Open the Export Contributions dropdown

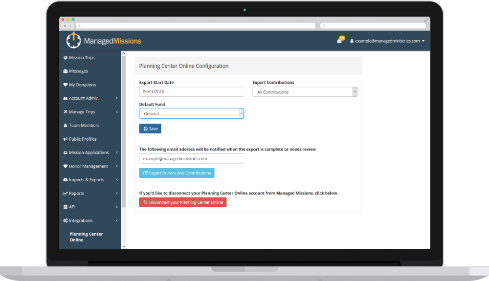click(305, 92)
